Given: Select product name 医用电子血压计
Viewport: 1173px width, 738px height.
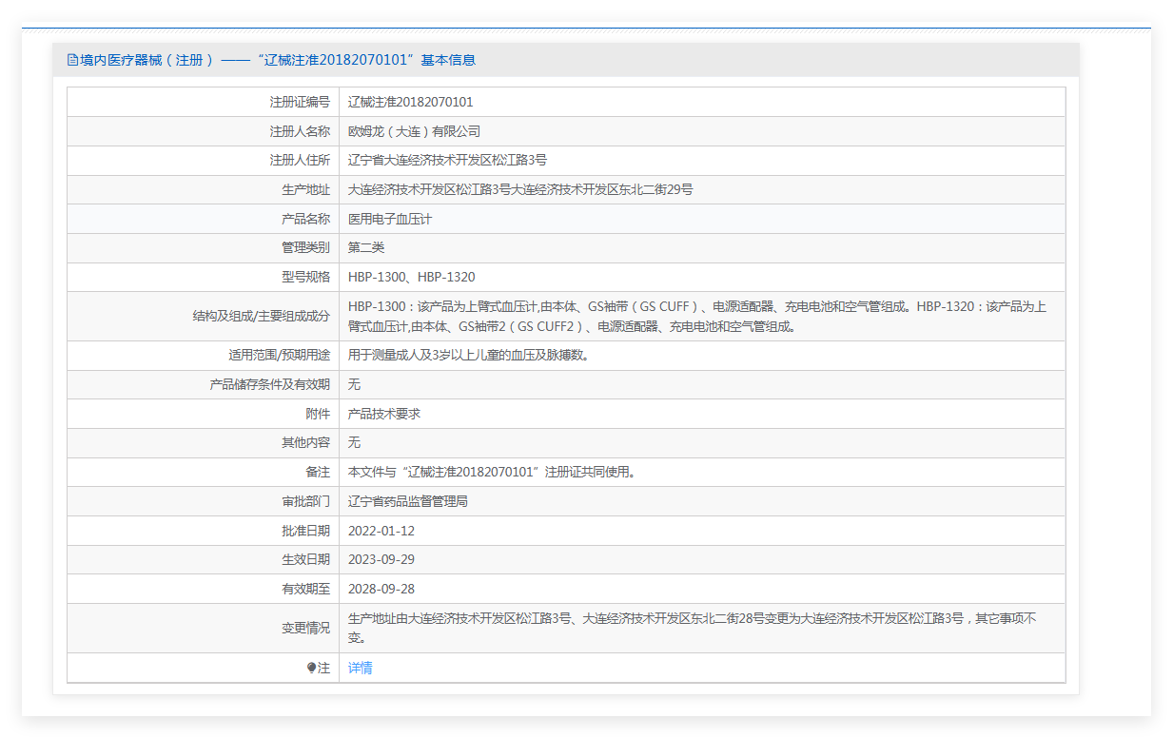Looking at the screenshot, I should click(390, 219).
